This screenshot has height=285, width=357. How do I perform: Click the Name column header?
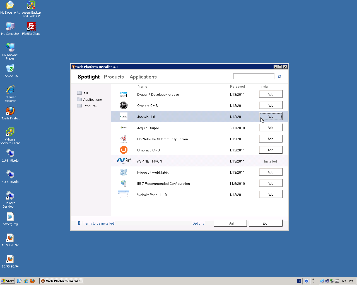[x=143, y=87]
